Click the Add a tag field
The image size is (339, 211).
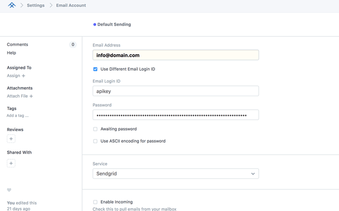click(18, 116)
